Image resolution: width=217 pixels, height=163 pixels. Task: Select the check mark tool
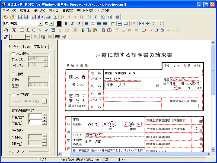(x=46, y=30)
